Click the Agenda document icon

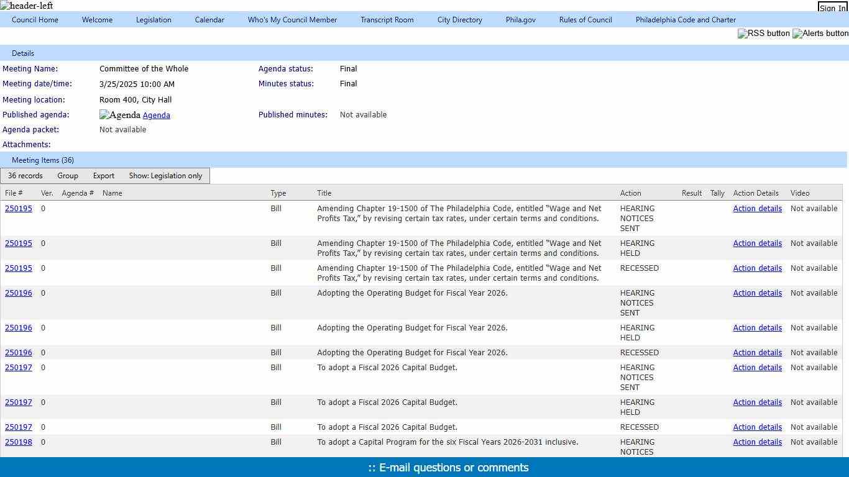(x=120, y=115)
